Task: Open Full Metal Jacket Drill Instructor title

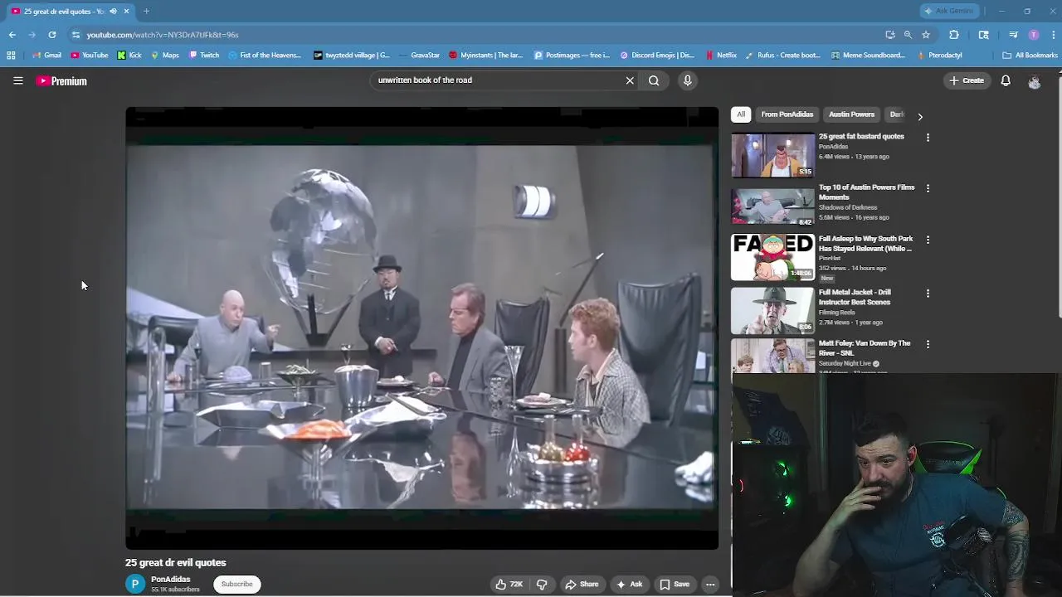Action: 855,297
